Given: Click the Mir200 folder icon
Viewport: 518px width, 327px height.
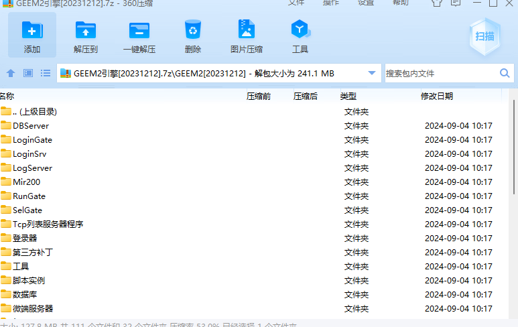Looking at the screenshot, I should click(x=6, y=182).
